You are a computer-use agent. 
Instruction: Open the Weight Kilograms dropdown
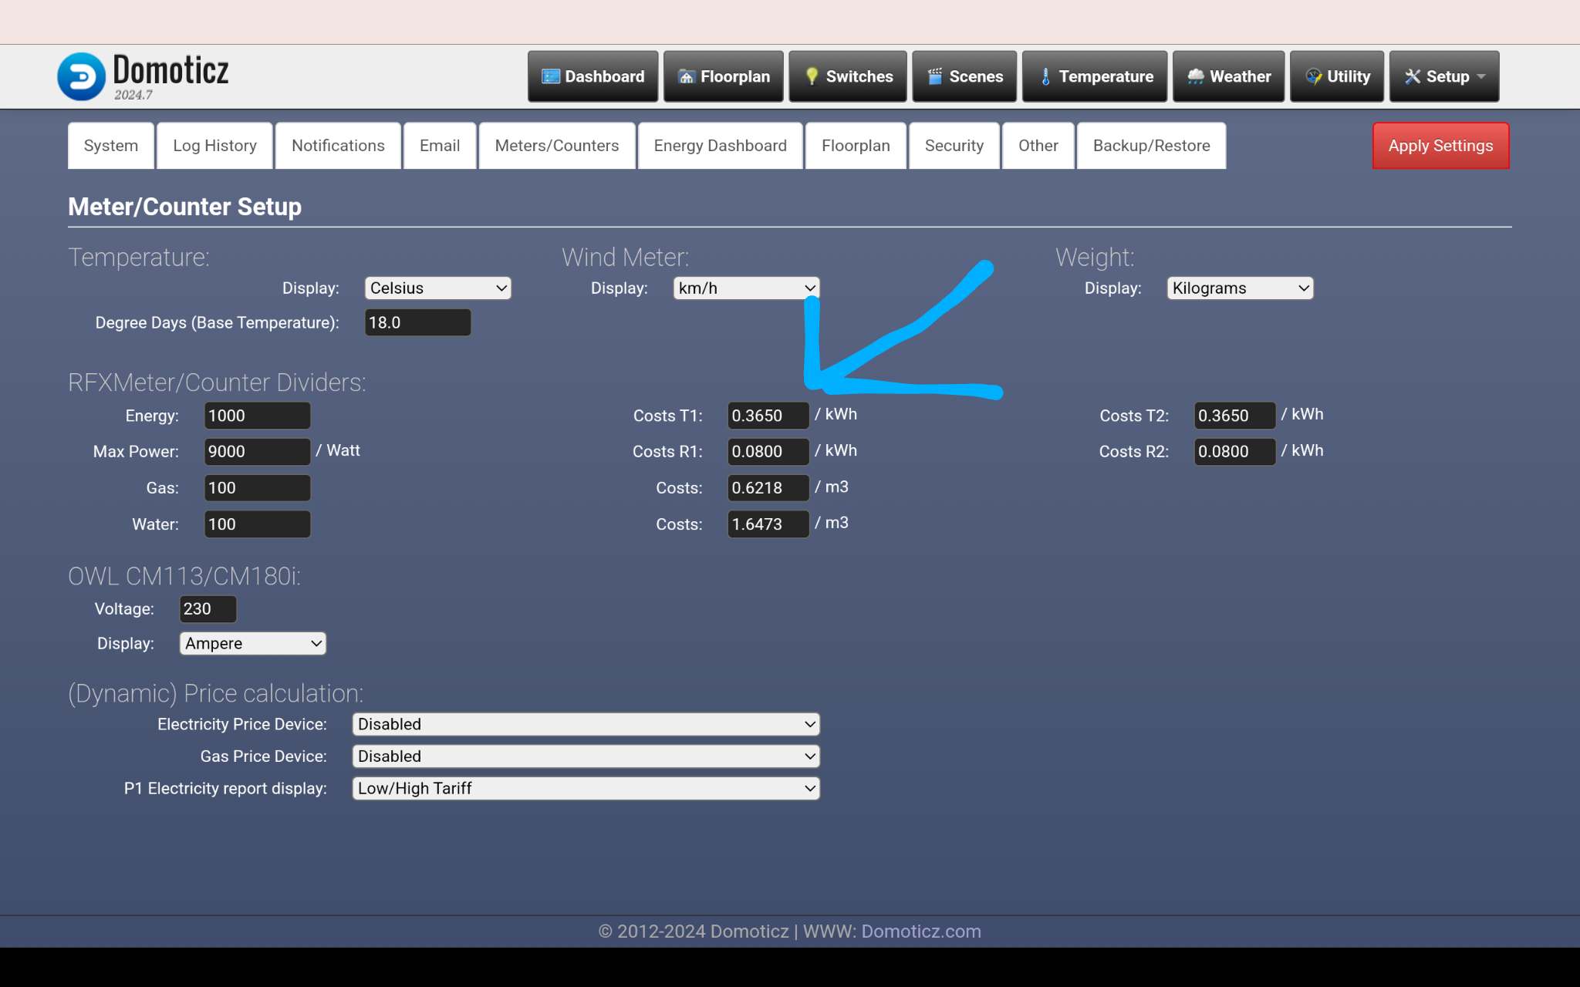[1240, 288]
